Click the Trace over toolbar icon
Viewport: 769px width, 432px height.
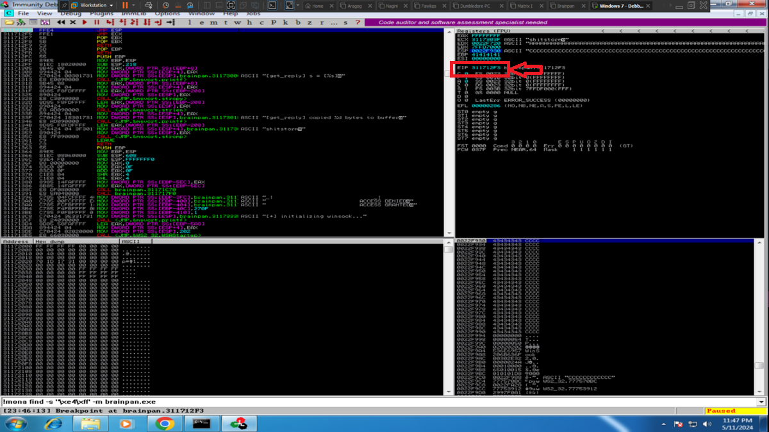coord(147,22)
